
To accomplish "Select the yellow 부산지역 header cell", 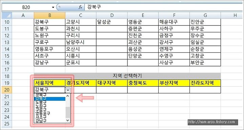I will click(x=174, y=83).
